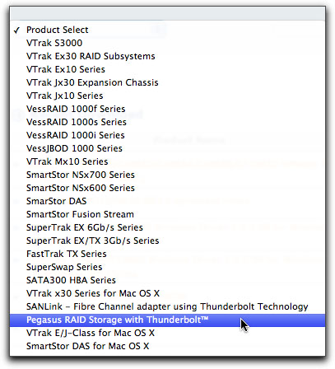
Task: Select SANLink Fibre Channel adapter option
Action: click(x=167, y=306)
